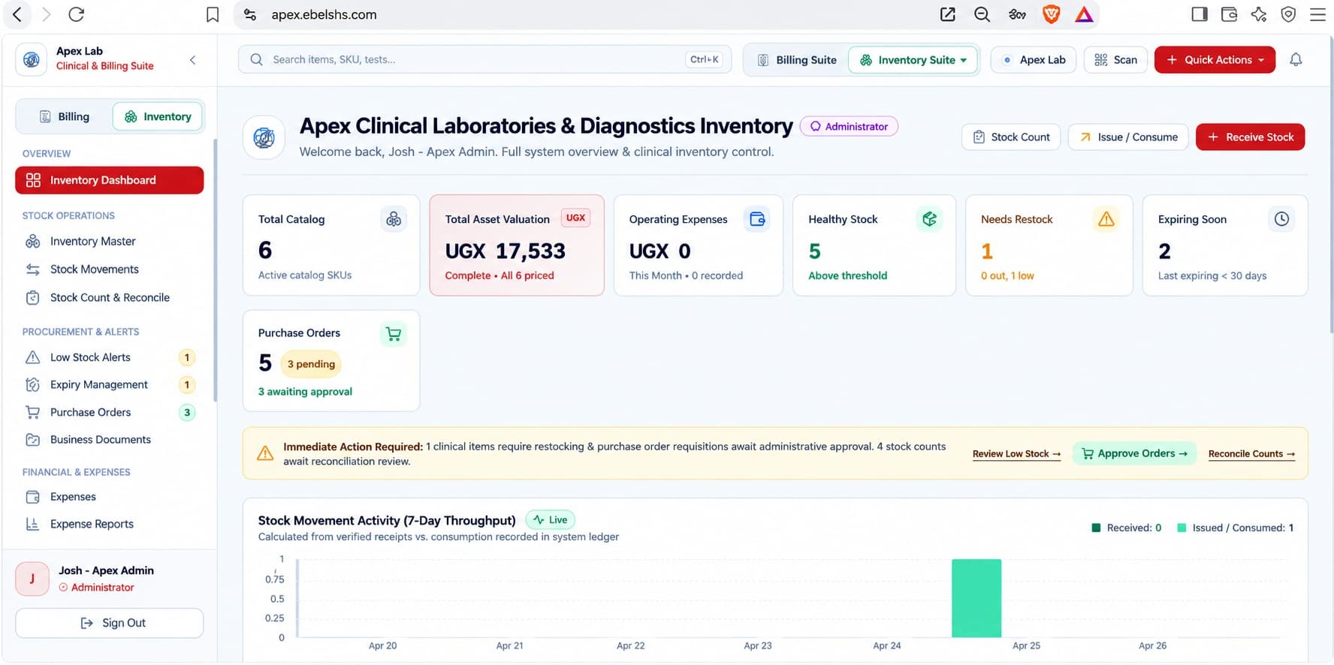Open the browser share icon
Image resolution: width=1334 pixels, height=665 pixels.
click(x=948, y=14)
